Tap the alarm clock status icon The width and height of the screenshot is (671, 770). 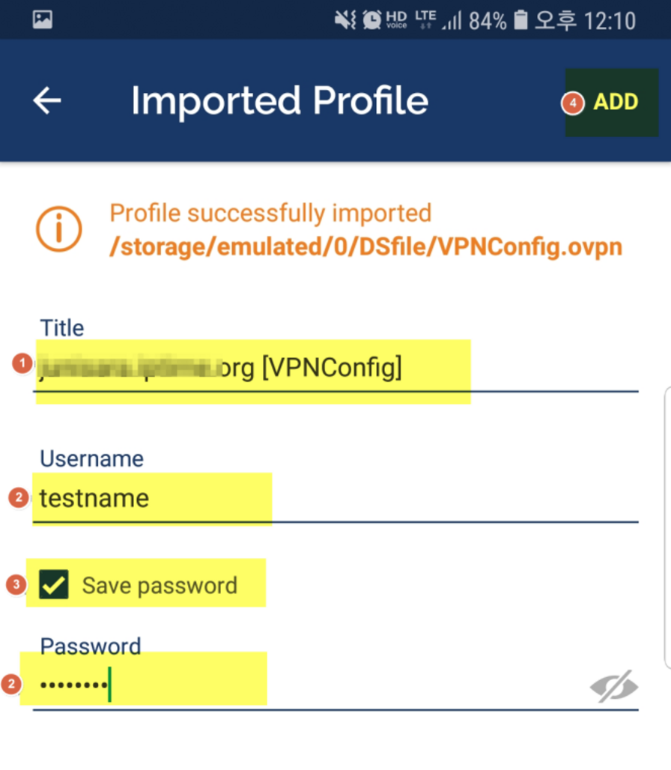[371, 20]
